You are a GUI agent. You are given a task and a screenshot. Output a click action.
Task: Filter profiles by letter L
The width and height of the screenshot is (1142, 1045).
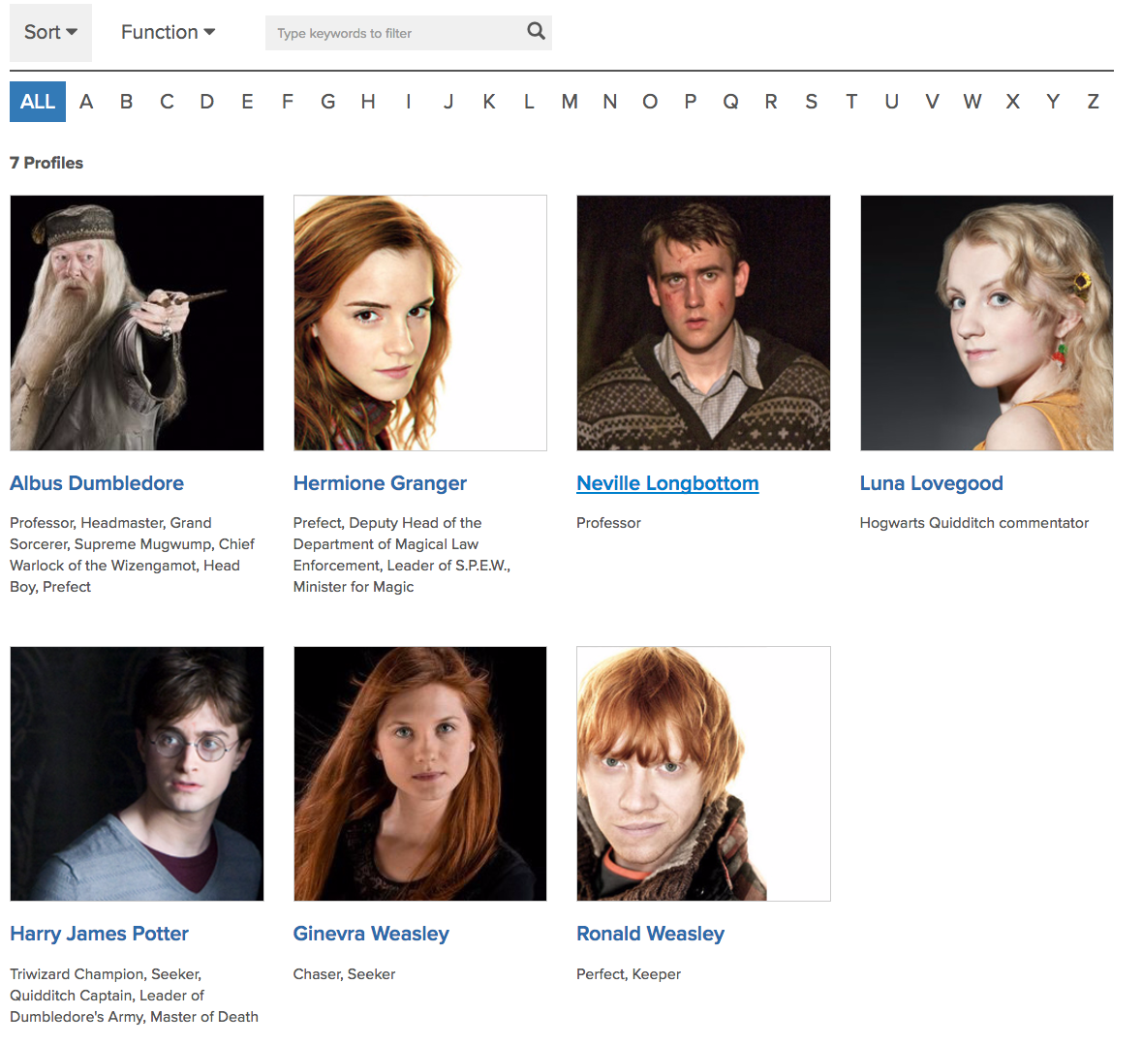[x=530, y=102]
